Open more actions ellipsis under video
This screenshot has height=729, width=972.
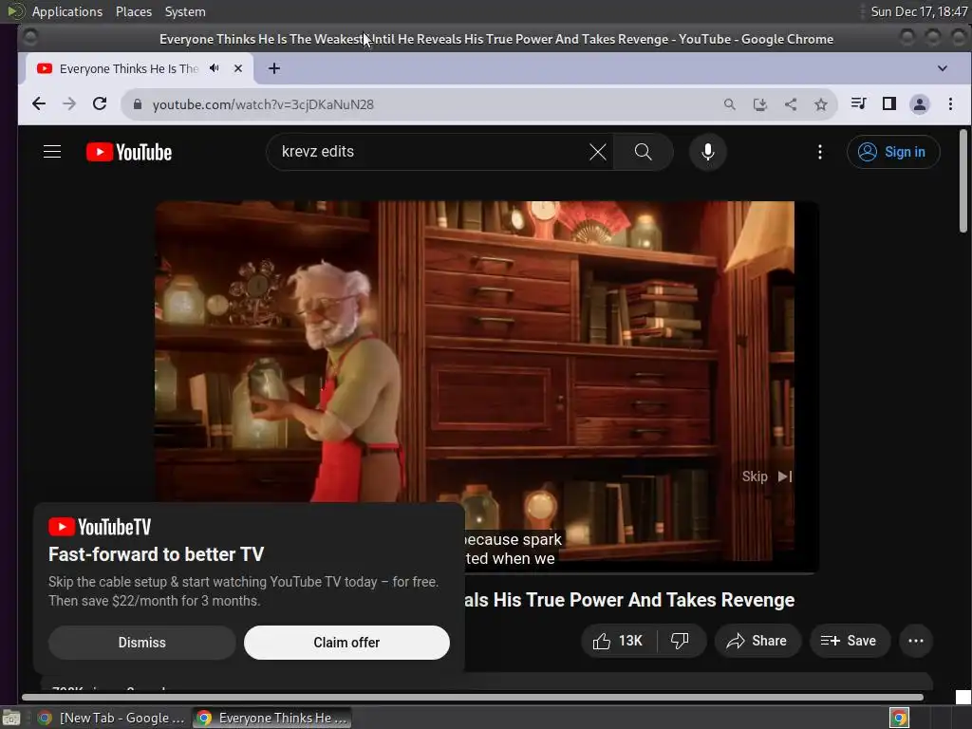click(x=916, y=641)
